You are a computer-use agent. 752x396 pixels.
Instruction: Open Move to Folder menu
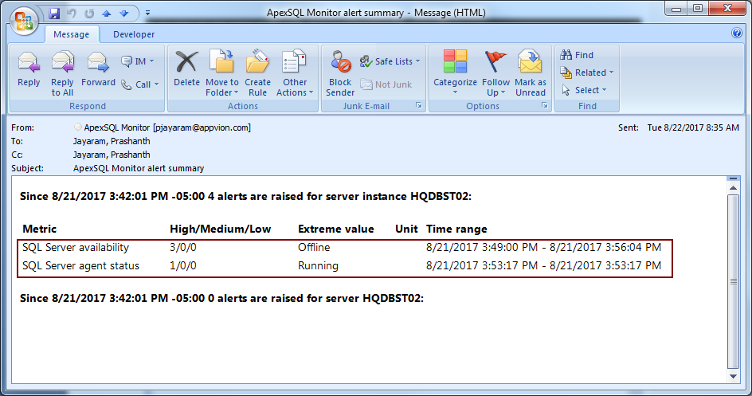[222, 72]
